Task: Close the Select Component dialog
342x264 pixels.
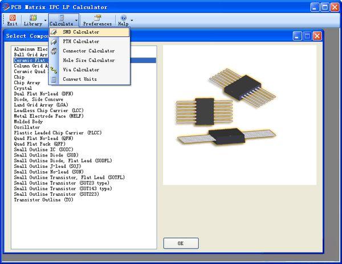Action: click(317, 36)
